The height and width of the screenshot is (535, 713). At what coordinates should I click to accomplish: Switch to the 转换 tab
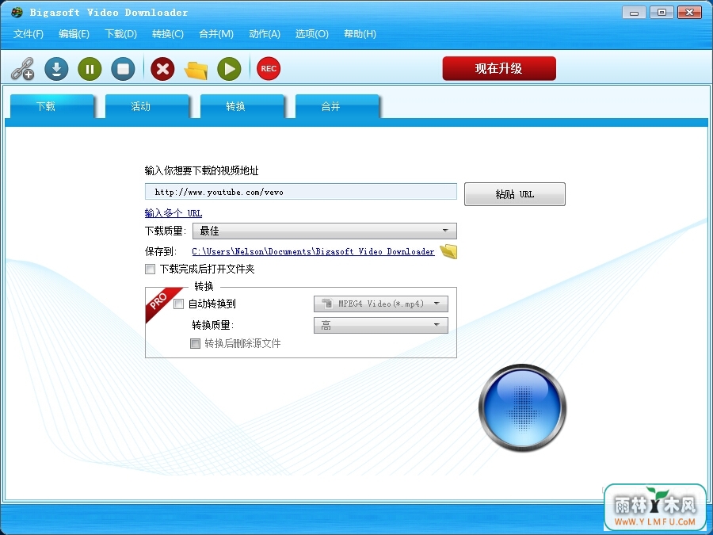(242, 106)
